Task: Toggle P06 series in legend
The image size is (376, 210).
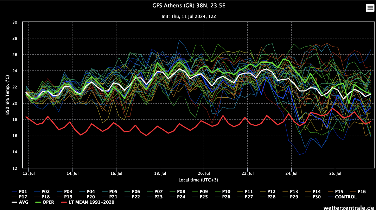Action: click(x=132, y=191)
